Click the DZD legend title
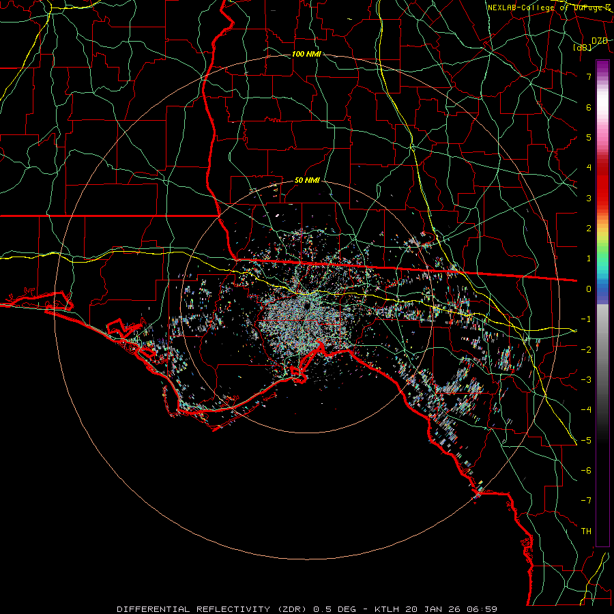The image size is (614, 614). tap(600, 41)
